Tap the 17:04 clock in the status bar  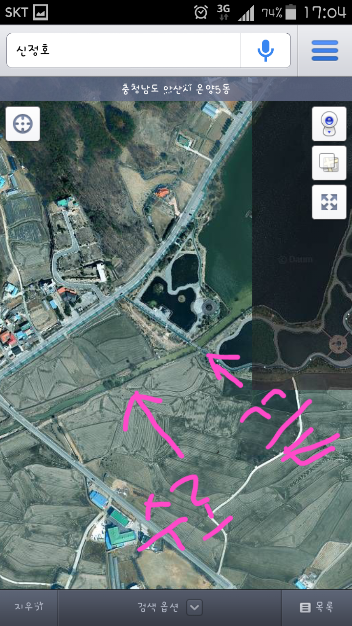325,12
